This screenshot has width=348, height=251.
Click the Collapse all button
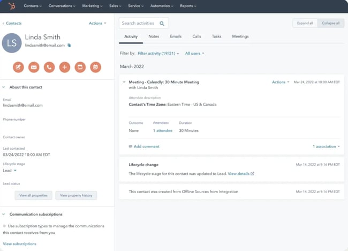pos(331,23)
